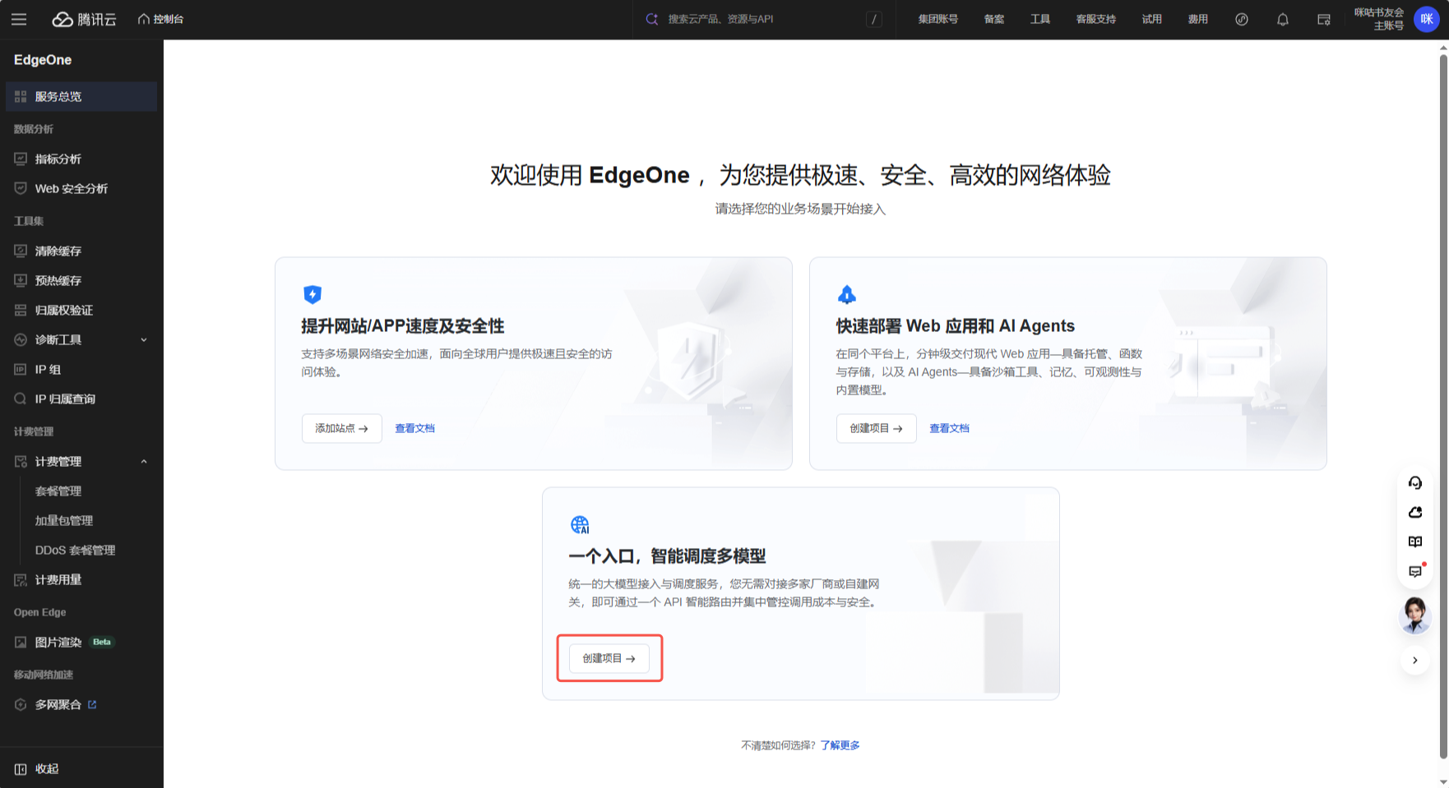
Task: Open the hamburger navigation menu
Action: tap(19, 19)
